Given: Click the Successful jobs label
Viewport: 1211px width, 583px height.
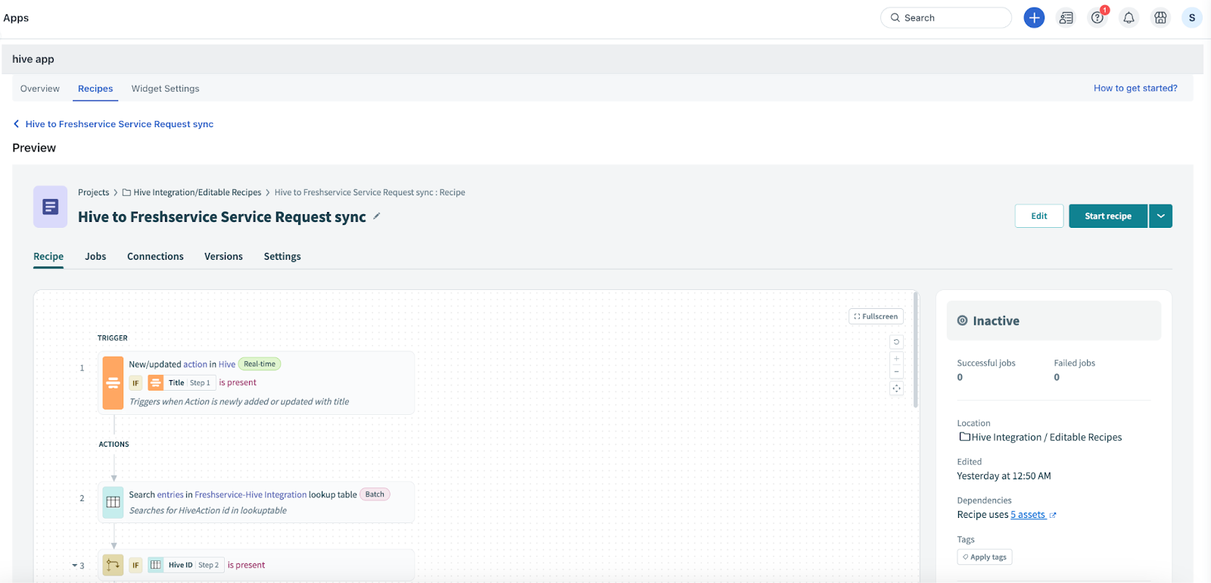Looking at the screenshot, I should 986,363.
